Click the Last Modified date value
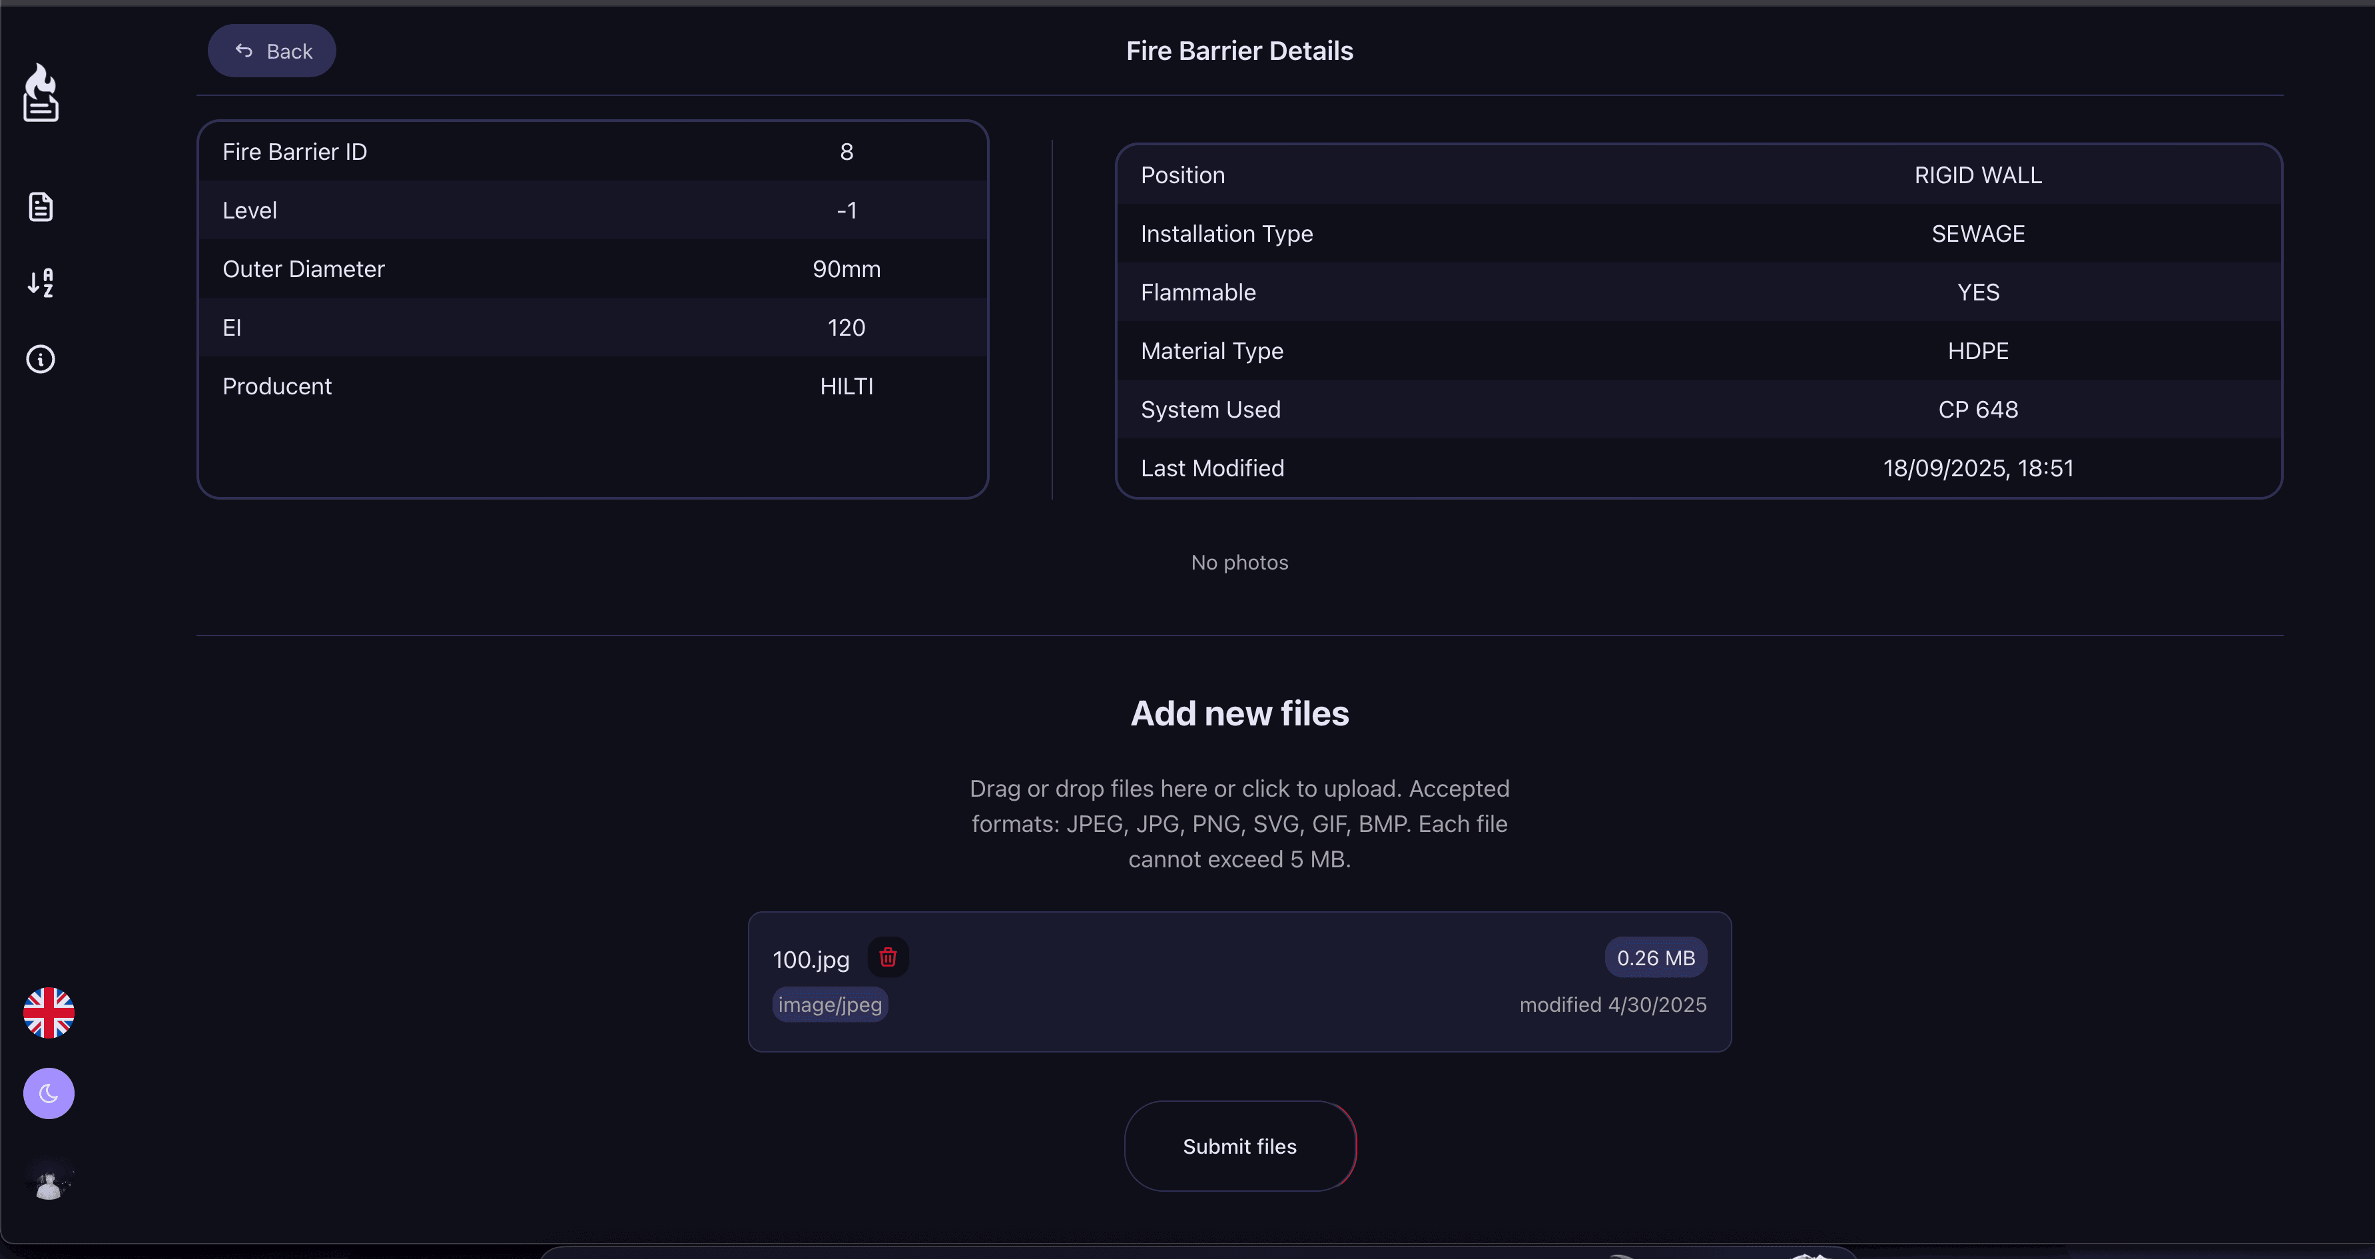This screenshot has height=1259, width=2375. coord(1977,468)
